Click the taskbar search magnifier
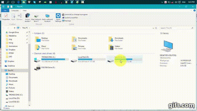 [8, 2]
